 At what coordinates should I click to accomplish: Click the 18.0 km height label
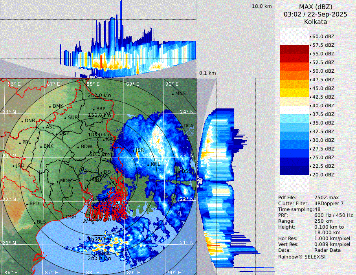click(x=262, y=6)
